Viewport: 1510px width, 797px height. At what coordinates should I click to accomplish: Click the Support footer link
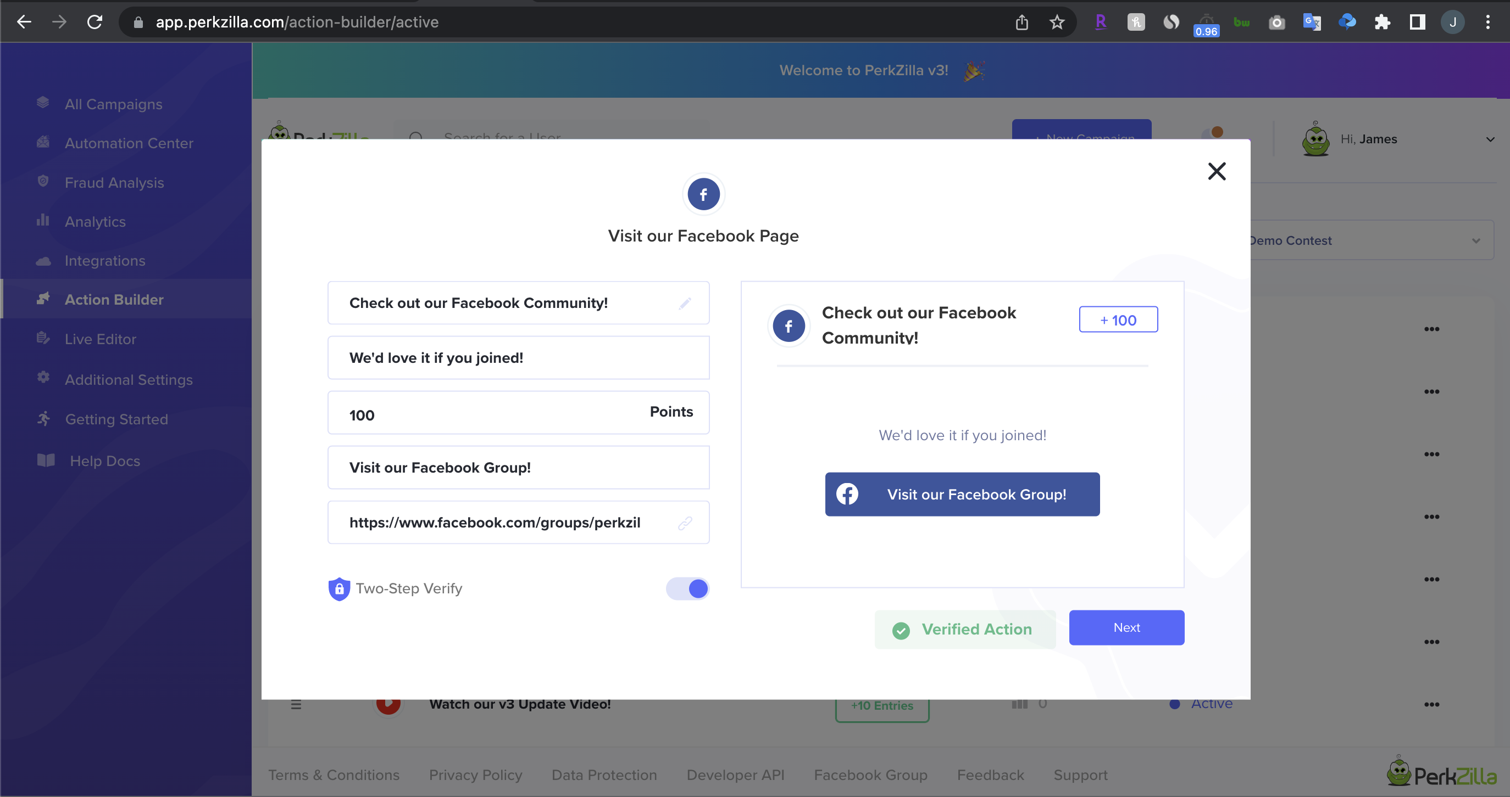pos(1080,774)
